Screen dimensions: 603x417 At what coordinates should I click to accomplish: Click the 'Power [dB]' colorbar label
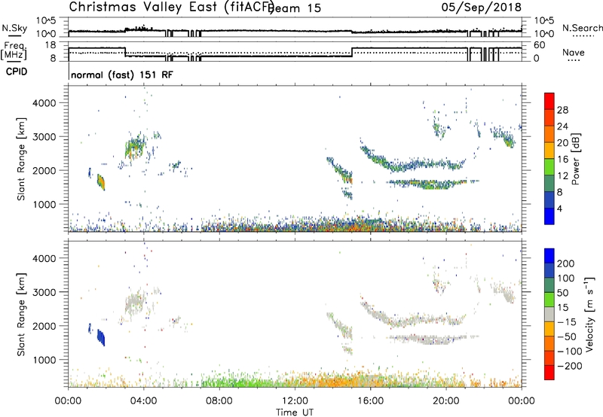tap(575, 159)
